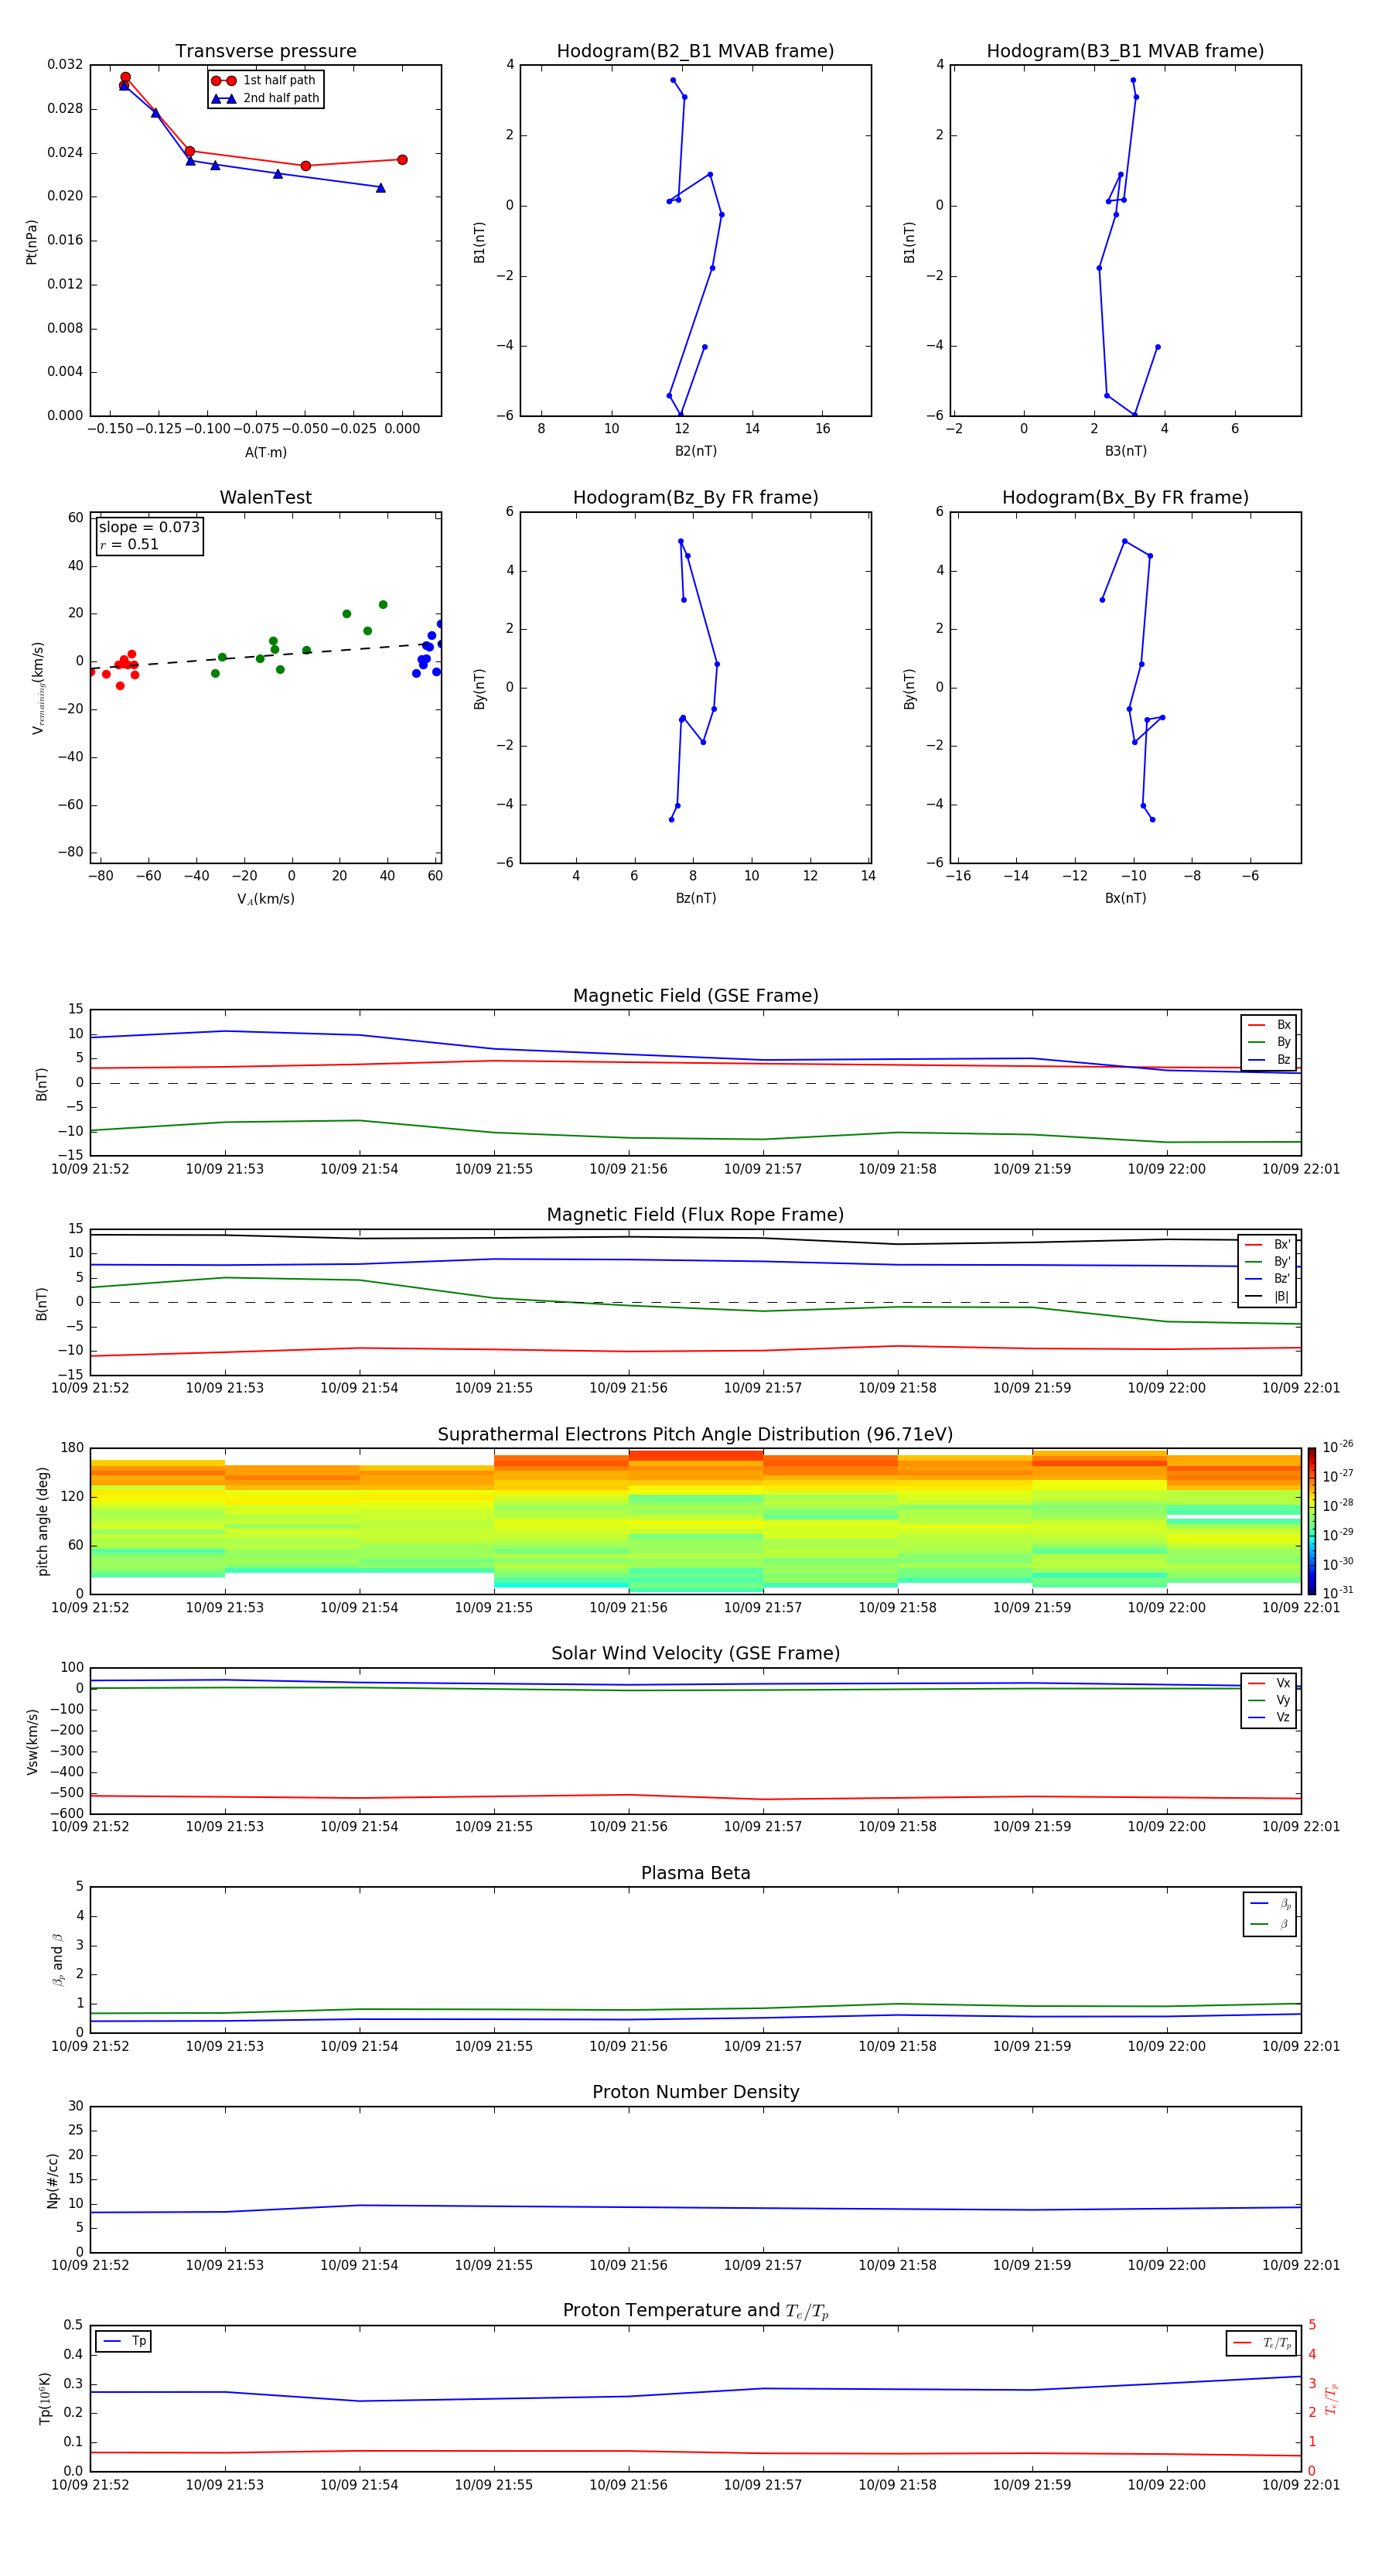Click the red 'Te/Tp' right-axis label
The image size is (1392, 2553).
pyautogui.click(x=1332, y=2398)
